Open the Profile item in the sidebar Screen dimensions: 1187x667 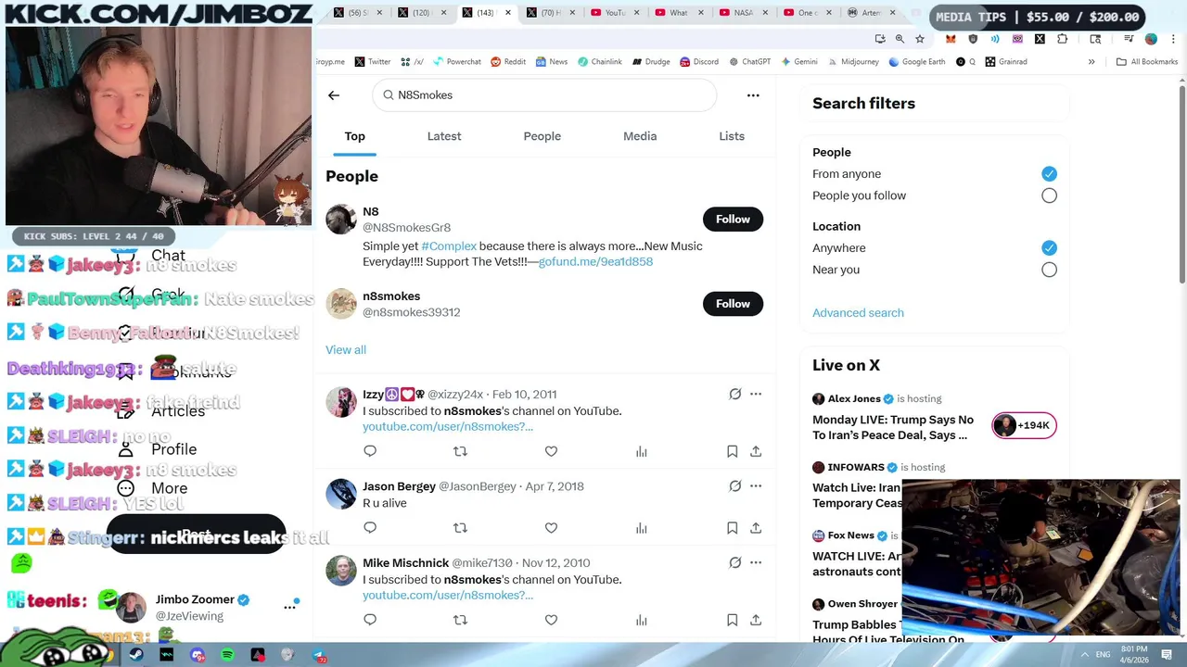159,449
